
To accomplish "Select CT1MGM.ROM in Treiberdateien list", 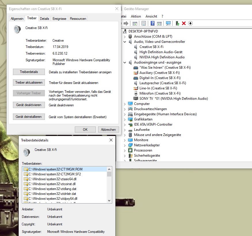I will point(64,169).
